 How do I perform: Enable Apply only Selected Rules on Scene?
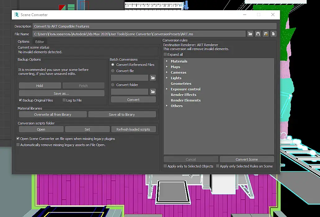(x=218, y=166)
